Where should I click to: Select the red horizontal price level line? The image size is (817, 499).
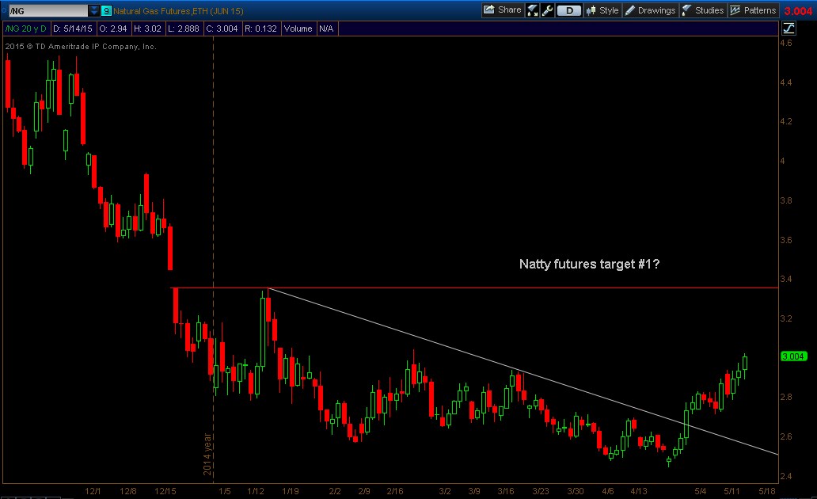click(474, 288)
